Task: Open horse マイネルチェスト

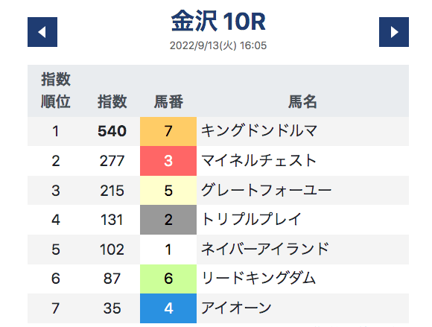Action: tap(258, 161)
